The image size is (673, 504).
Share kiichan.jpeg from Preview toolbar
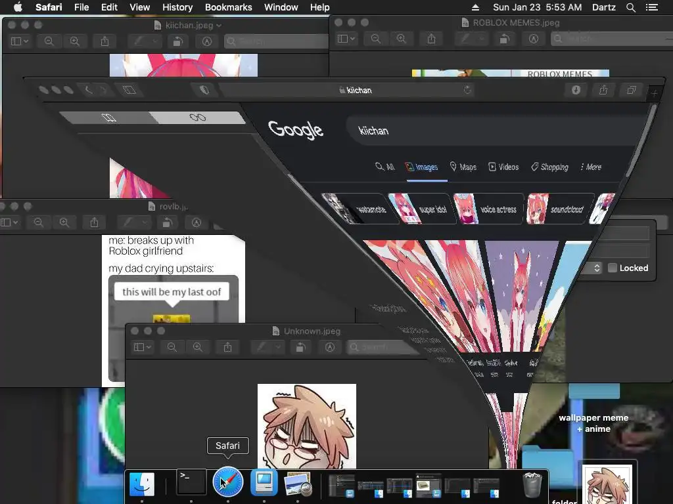[104, 41]
